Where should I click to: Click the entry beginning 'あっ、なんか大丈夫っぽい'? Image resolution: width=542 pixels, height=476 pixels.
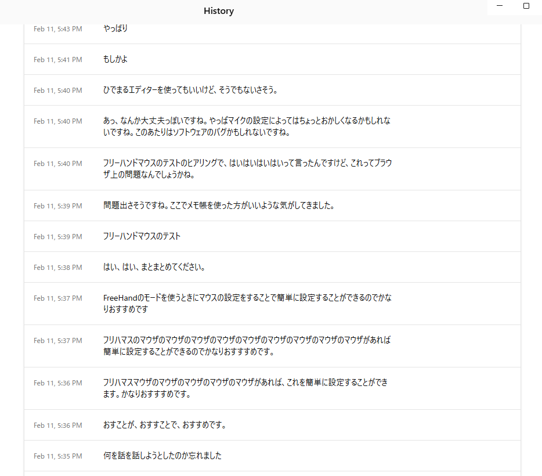(247, 127)
